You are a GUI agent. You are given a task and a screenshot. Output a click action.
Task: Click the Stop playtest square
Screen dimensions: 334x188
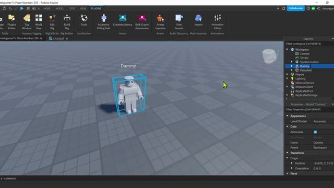pos(28,8)
